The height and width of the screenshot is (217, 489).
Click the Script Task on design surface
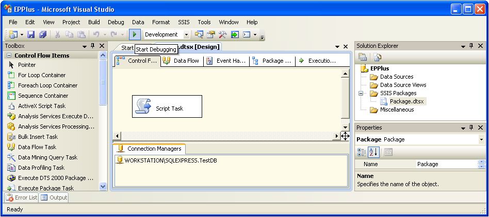tap(167, 106)
